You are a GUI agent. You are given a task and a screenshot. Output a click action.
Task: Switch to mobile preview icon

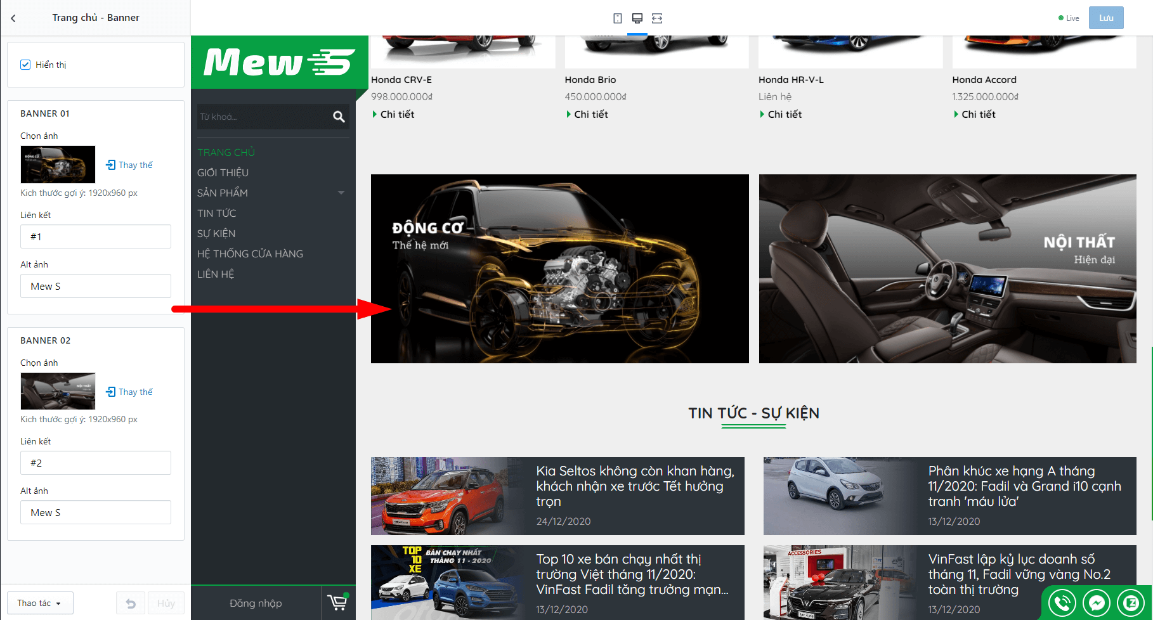pos(618,18)
